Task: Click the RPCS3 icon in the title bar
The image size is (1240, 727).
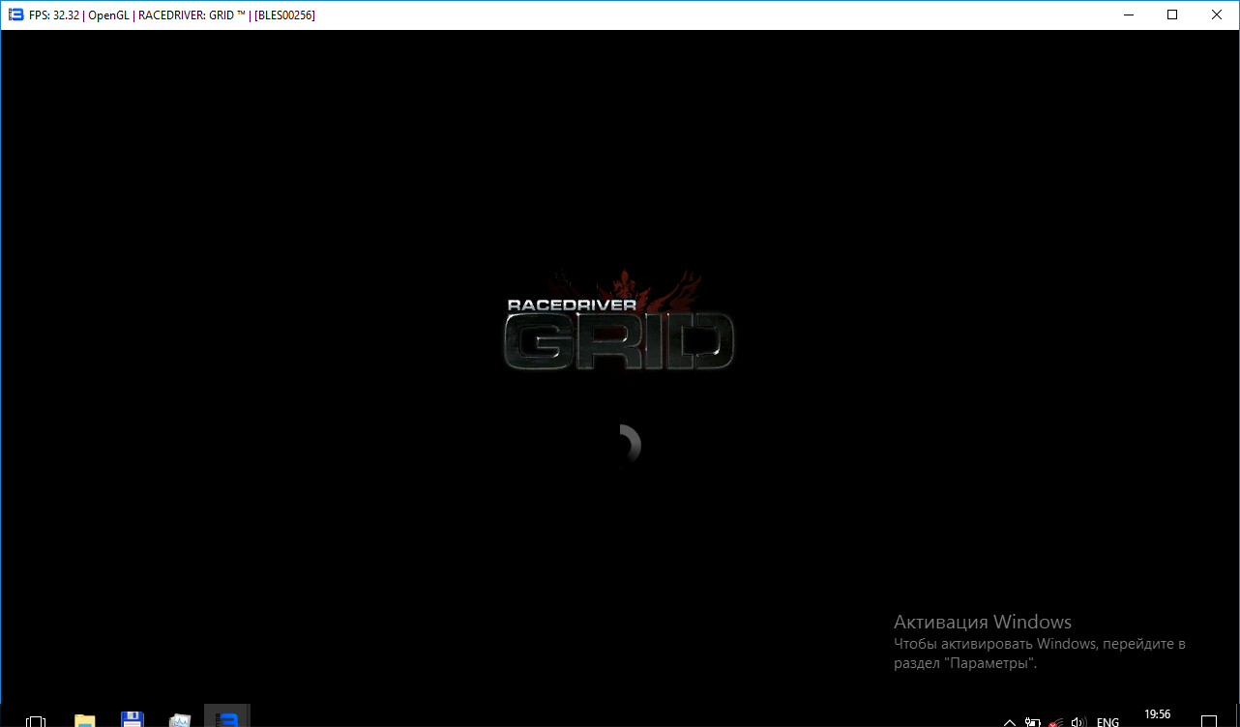Action: [15, 15]
